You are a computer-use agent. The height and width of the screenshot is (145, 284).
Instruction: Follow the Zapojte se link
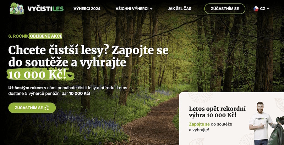tap(199, 124)
